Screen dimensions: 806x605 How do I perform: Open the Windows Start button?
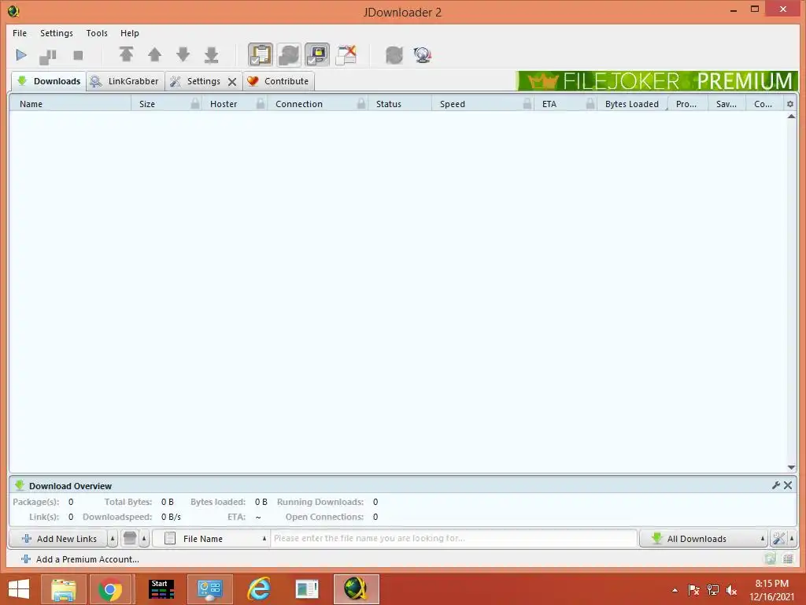click(x=19, y=589)
